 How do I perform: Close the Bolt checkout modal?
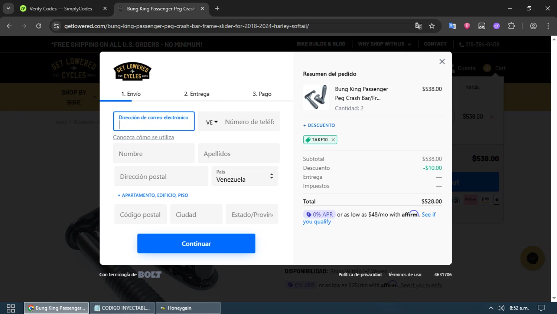click(442, 62)
